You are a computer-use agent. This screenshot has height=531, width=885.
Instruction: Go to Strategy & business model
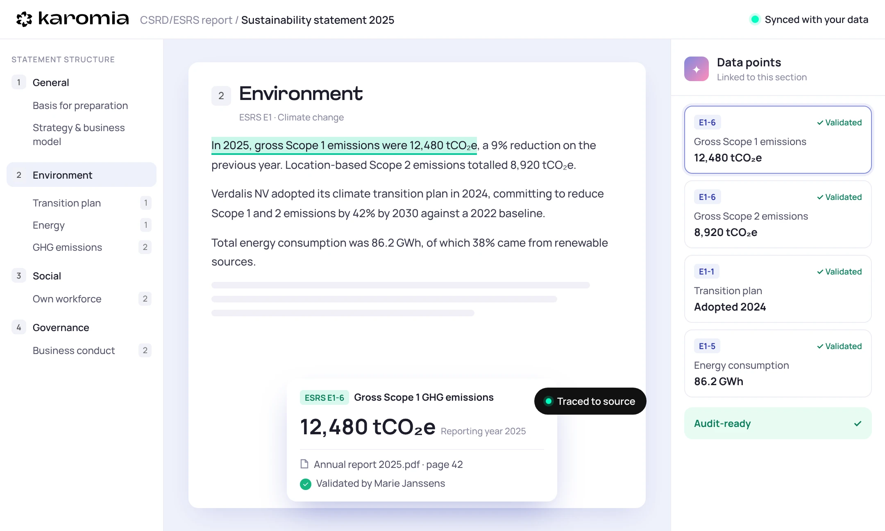tap(79, 134)
